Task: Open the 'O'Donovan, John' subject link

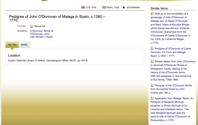Action: pos(40,34)
